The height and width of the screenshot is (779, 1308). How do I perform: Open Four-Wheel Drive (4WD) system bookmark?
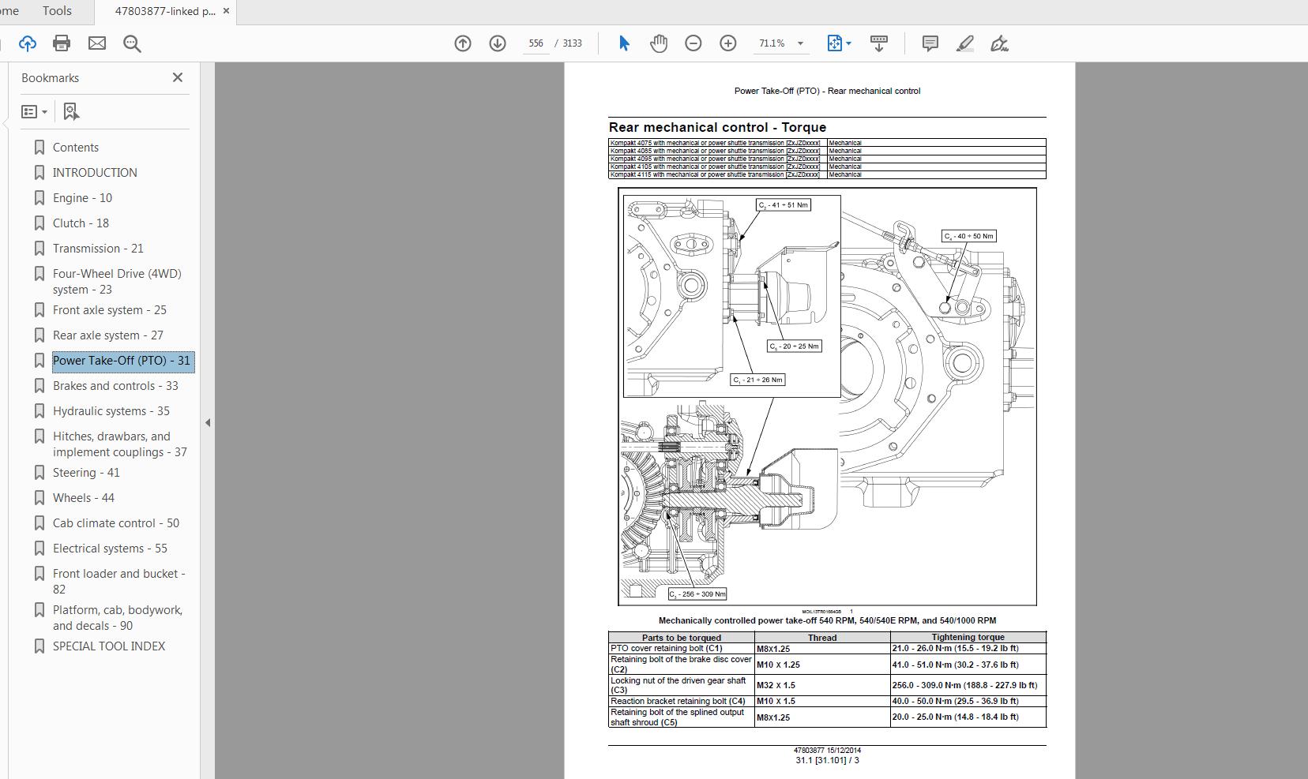117,282
